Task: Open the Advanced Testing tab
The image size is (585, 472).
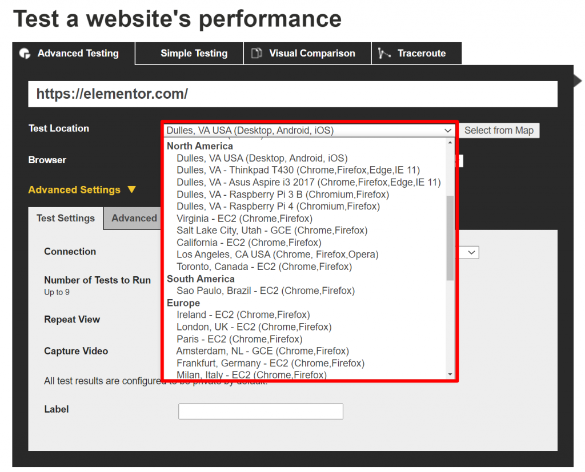Action: (78, 54)
